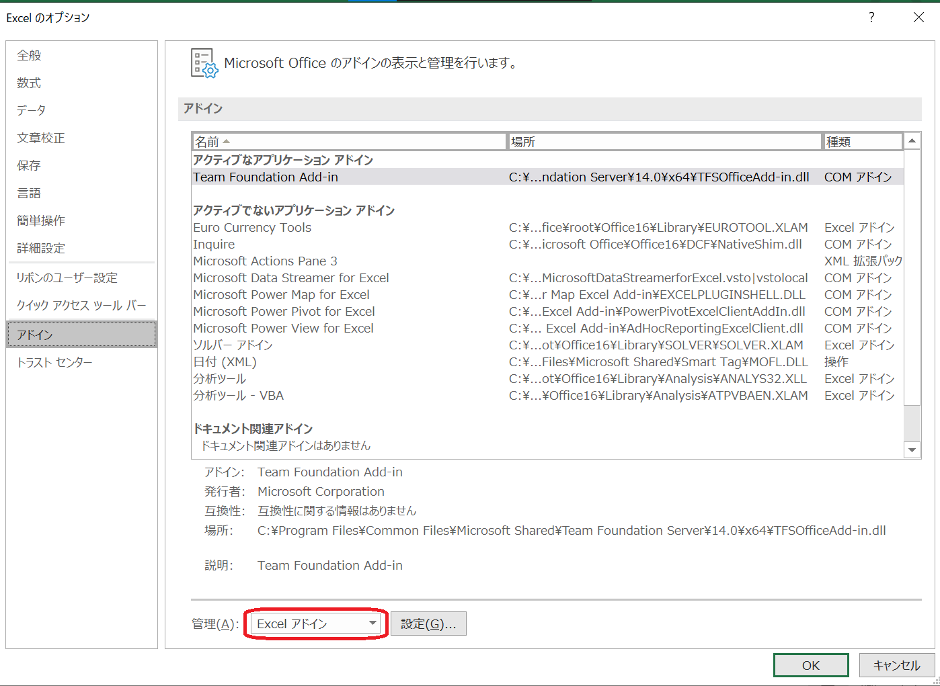Image resolution: width=940 pixels, height=686 pixels.
Task: Select Team Foundation Add-in row
Action: [x=547, y=177]
